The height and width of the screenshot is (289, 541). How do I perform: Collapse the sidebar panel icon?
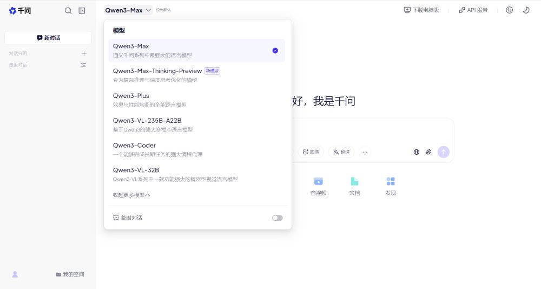[82, 10]
